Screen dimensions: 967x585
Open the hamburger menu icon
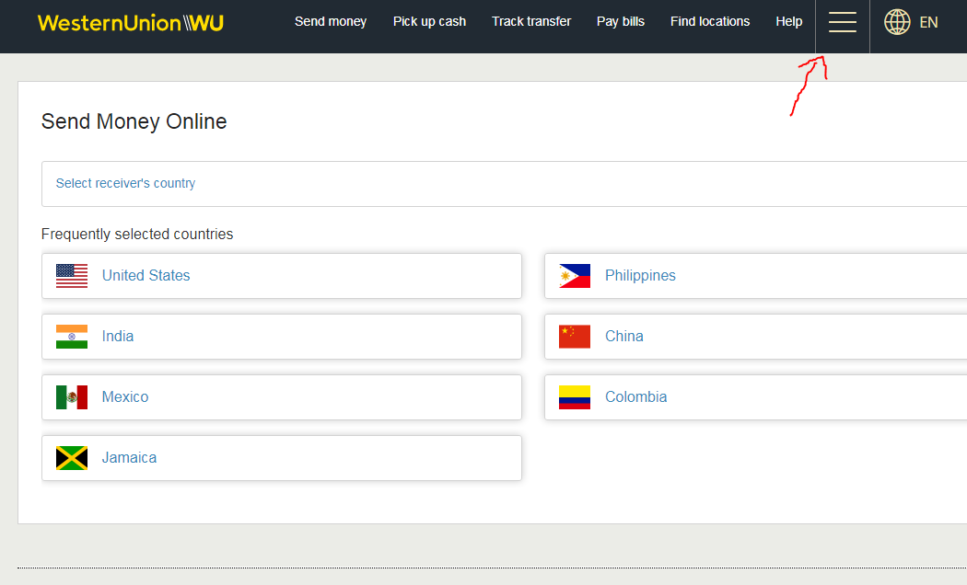click(x=842, y=22)
